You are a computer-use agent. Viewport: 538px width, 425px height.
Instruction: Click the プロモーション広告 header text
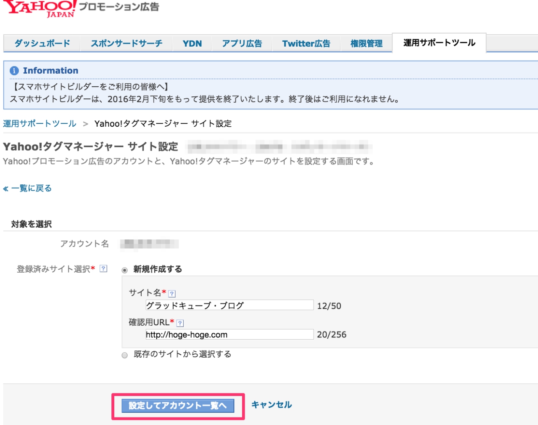(x=119, y=7)
